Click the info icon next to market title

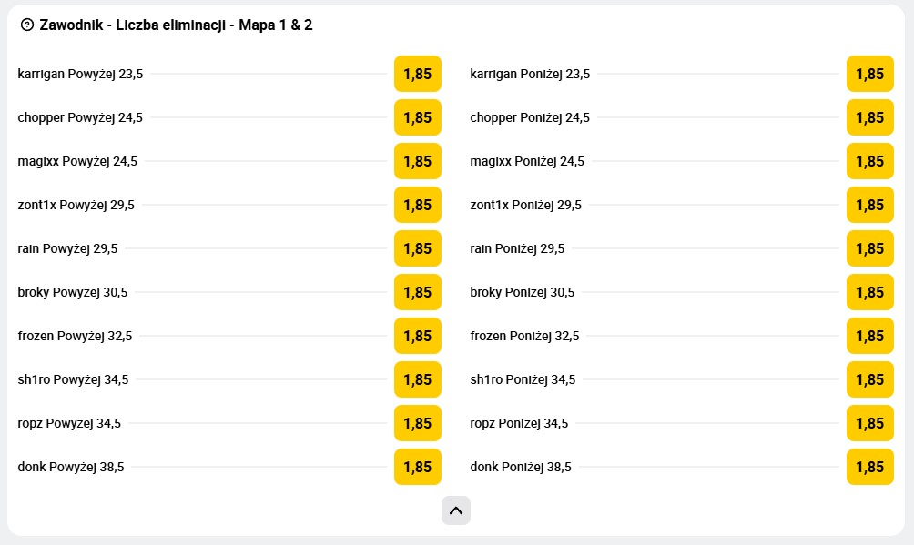(x=25, y=25)
